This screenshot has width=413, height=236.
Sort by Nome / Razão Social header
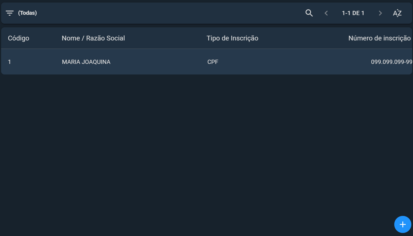tap(93, 38)
